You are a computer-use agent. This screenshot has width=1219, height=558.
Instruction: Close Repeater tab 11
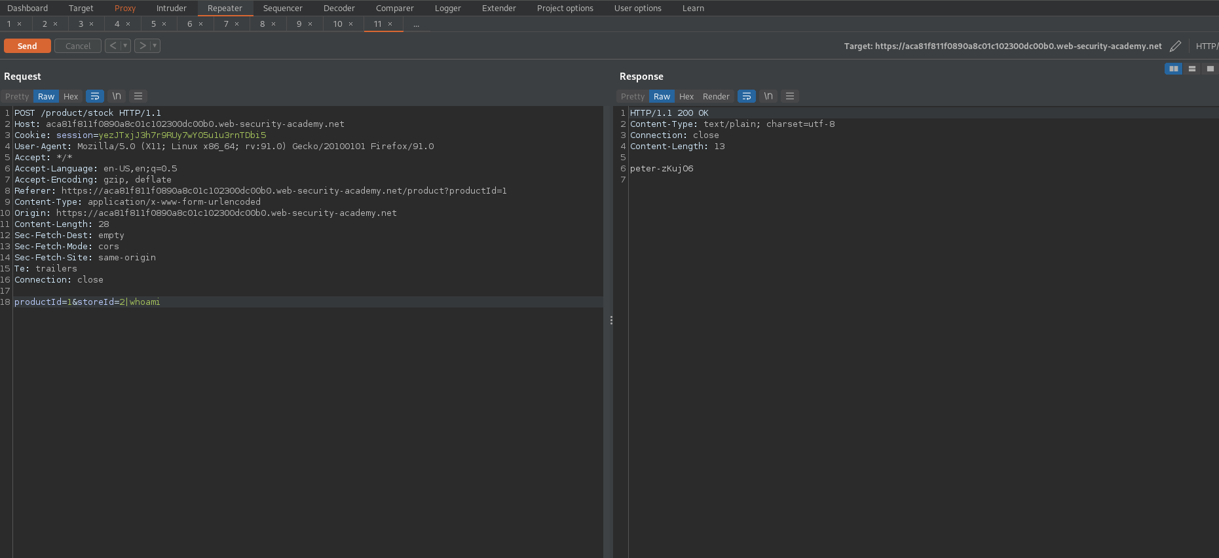(390, 24)
